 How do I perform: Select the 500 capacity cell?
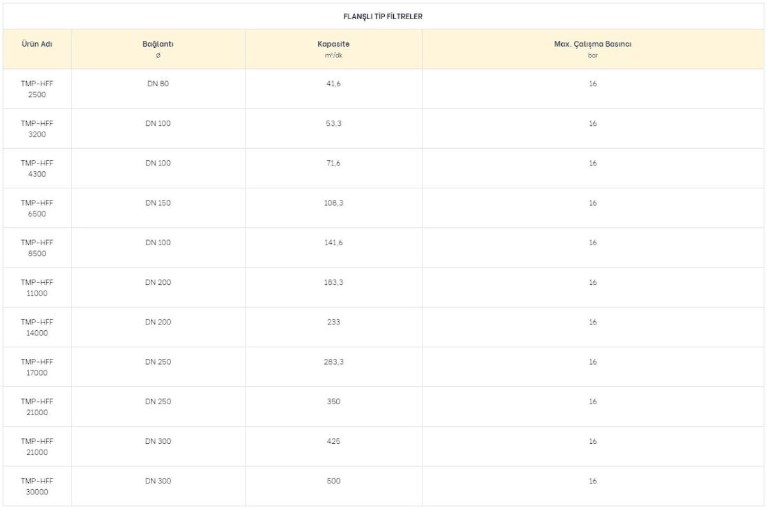(x=334, y=486)
